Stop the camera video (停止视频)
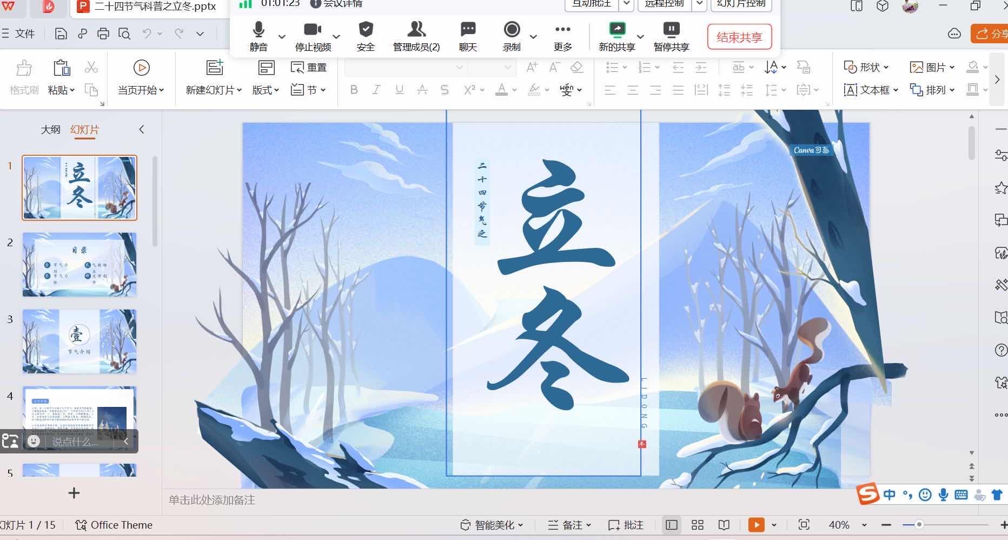Screen dimensions: 1008x540 pos(313,30)
